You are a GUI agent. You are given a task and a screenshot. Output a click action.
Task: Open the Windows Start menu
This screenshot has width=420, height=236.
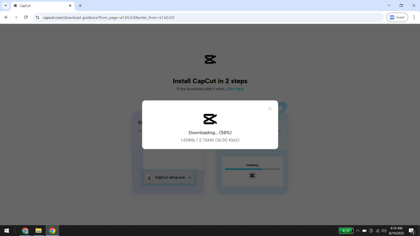(7, 231)
